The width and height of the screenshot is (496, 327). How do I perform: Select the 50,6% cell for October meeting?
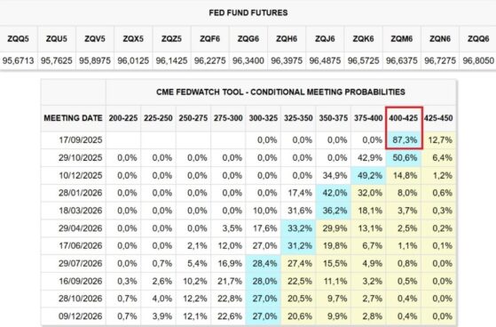(x=405, y=157)
